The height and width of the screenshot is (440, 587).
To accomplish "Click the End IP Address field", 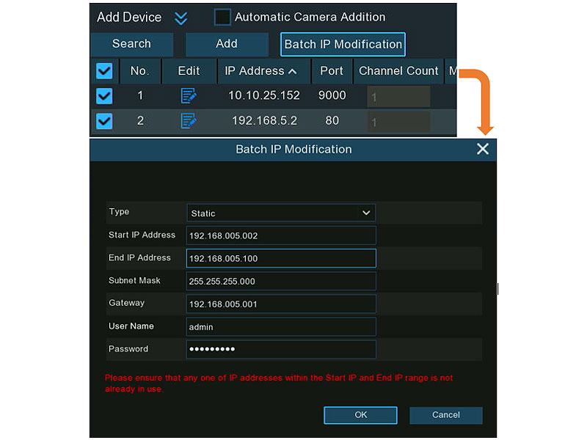I will tap(281, 258).
